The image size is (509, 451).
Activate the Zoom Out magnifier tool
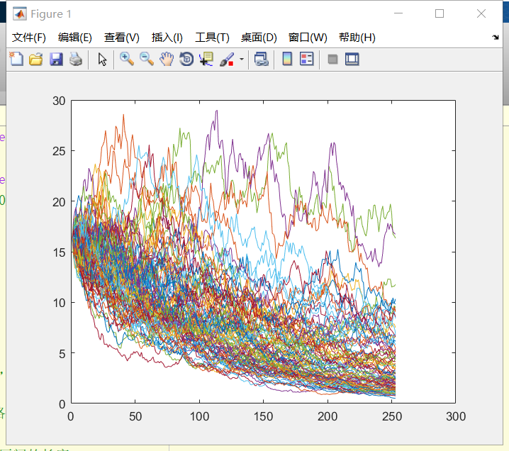point(147,60)
